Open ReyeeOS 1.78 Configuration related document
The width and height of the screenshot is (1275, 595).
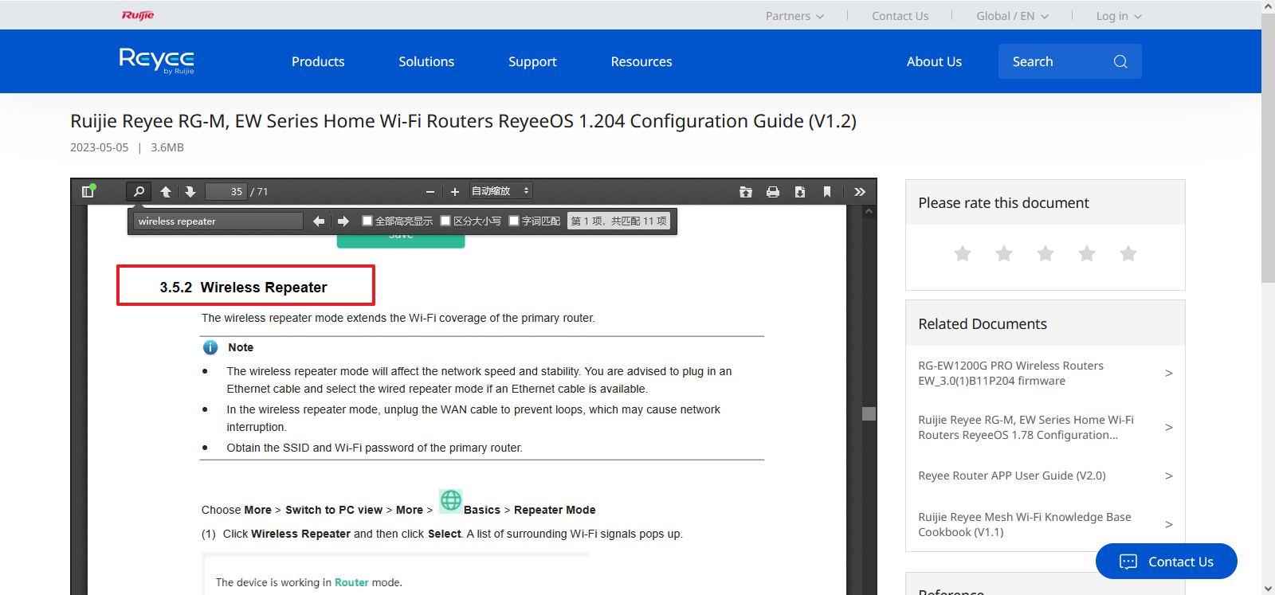point(1026,427)
